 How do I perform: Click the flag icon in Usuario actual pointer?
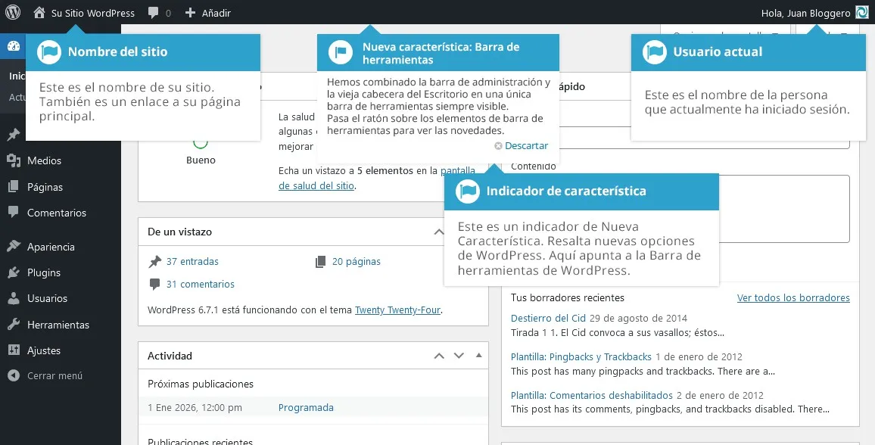pos(655,52)
